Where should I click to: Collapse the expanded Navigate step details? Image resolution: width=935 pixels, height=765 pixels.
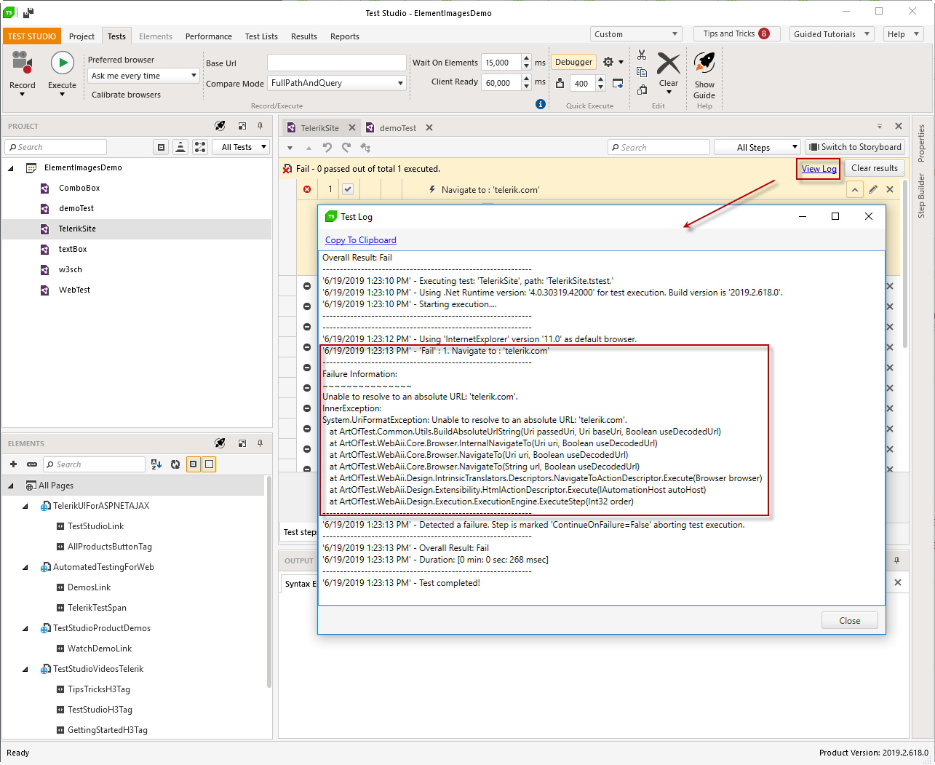point(855,189)
